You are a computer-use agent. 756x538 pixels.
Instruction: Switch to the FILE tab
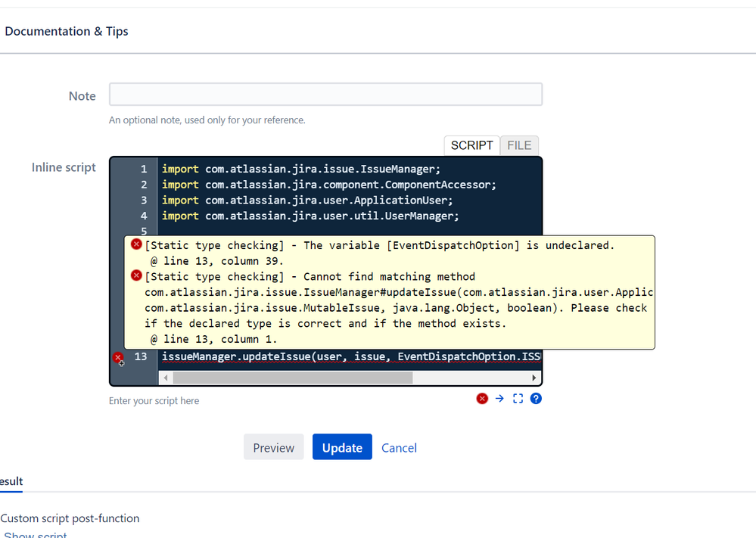coord(519,145)
